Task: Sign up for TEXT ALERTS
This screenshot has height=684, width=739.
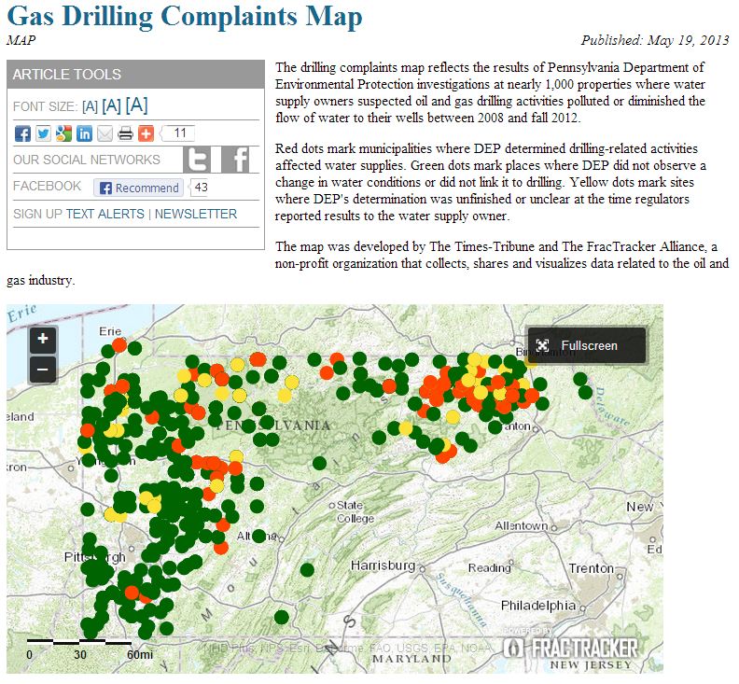Action: pos(105,214)
